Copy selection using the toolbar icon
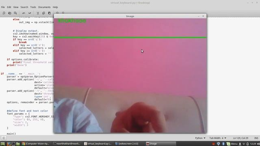This screenshot has width=260, height=146. tap(43, 13)
